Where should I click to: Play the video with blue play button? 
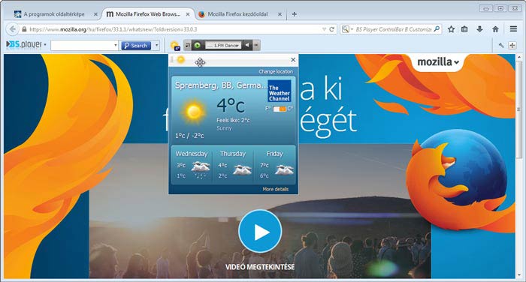[x=260, y=231]
